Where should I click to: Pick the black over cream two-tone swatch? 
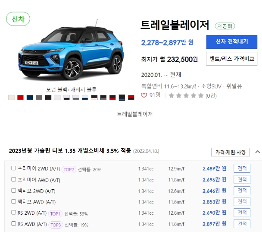tap(94, 97)
